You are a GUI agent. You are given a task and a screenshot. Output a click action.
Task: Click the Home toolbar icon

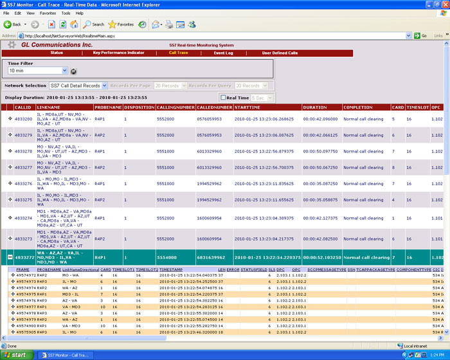pyautogui.click(x=74, y=24)
